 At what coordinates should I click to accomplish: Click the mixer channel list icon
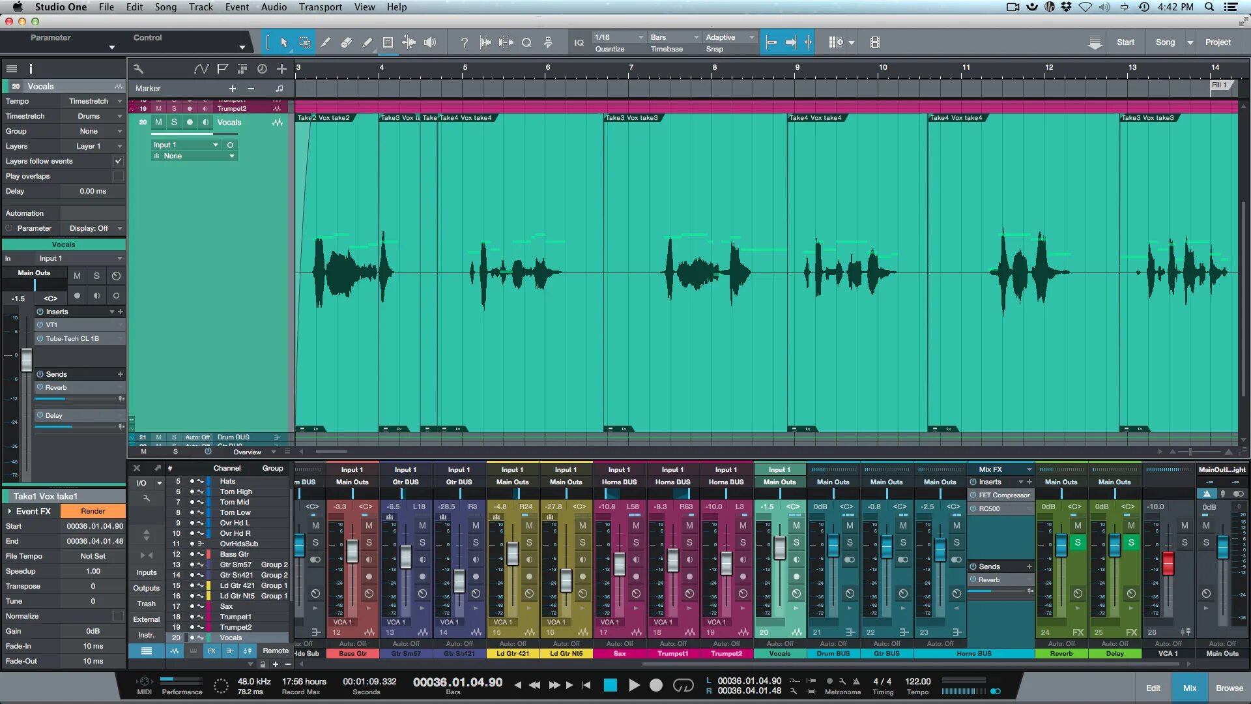point(147,651)
